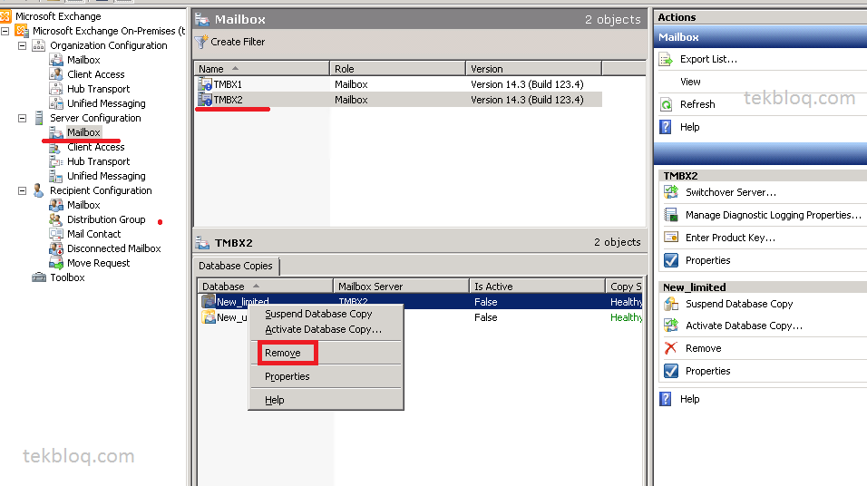Click the Enter Product Key icon
The height and width of the screenshot is (486, 867).
[671, 238]
